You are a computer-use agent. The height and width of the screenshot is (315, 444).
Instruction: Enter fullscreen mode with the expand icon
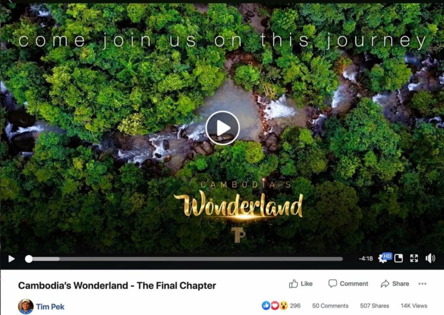tap(414, 258)
